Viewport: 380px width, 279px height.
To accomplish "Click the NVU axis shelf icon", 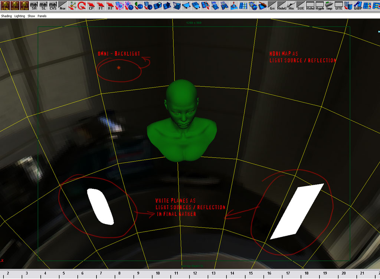I will [x=72, y=5].
